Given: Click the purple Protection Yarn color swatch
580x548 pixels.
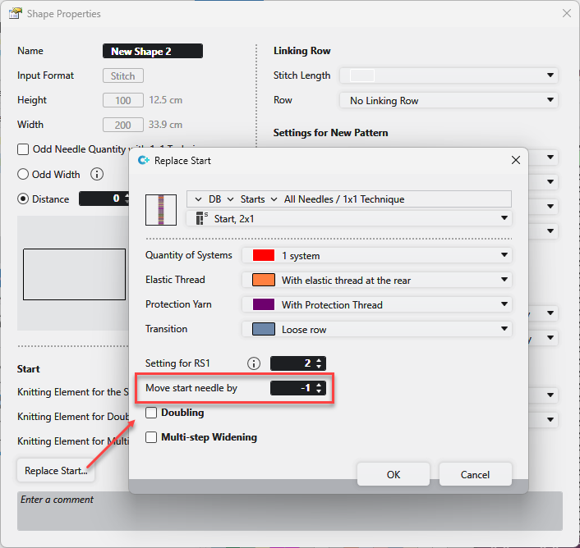Looking at the screenshot, I should click(263, 304).
